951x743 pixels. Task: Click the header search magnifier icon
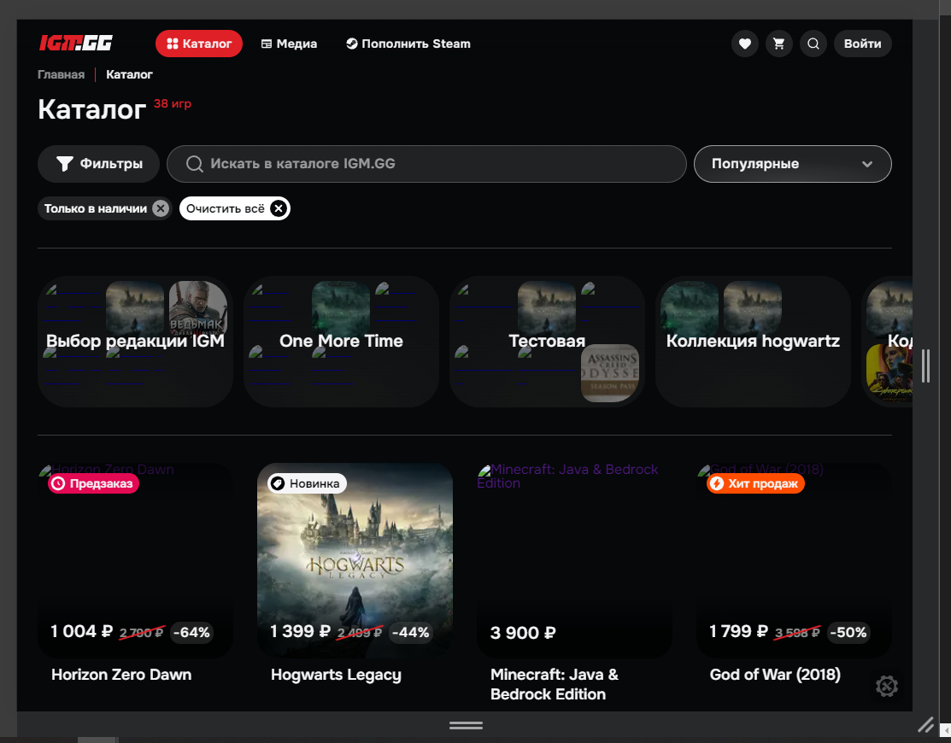(813, 44)
